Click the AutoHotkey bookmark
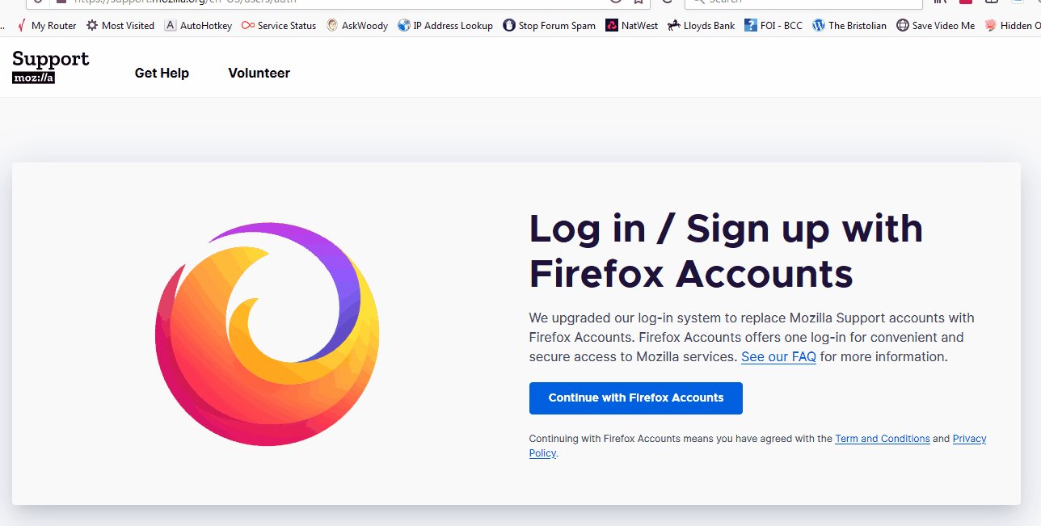Image resolution: width=1041 pixels, height=526 pixels. (198, 26)
